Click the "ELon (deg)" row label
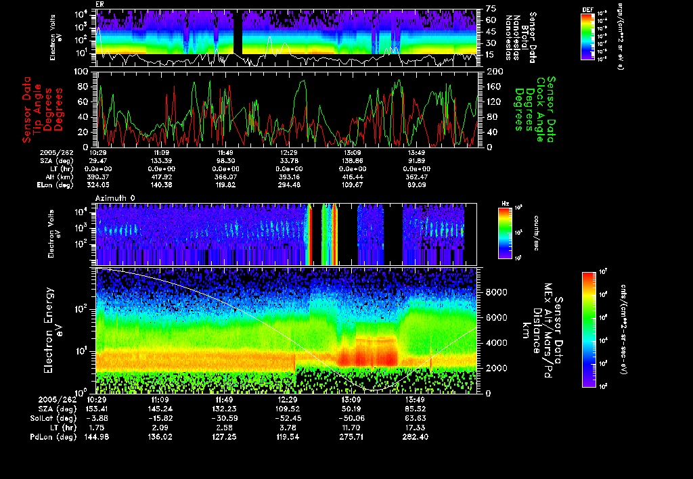 (55, 185)
